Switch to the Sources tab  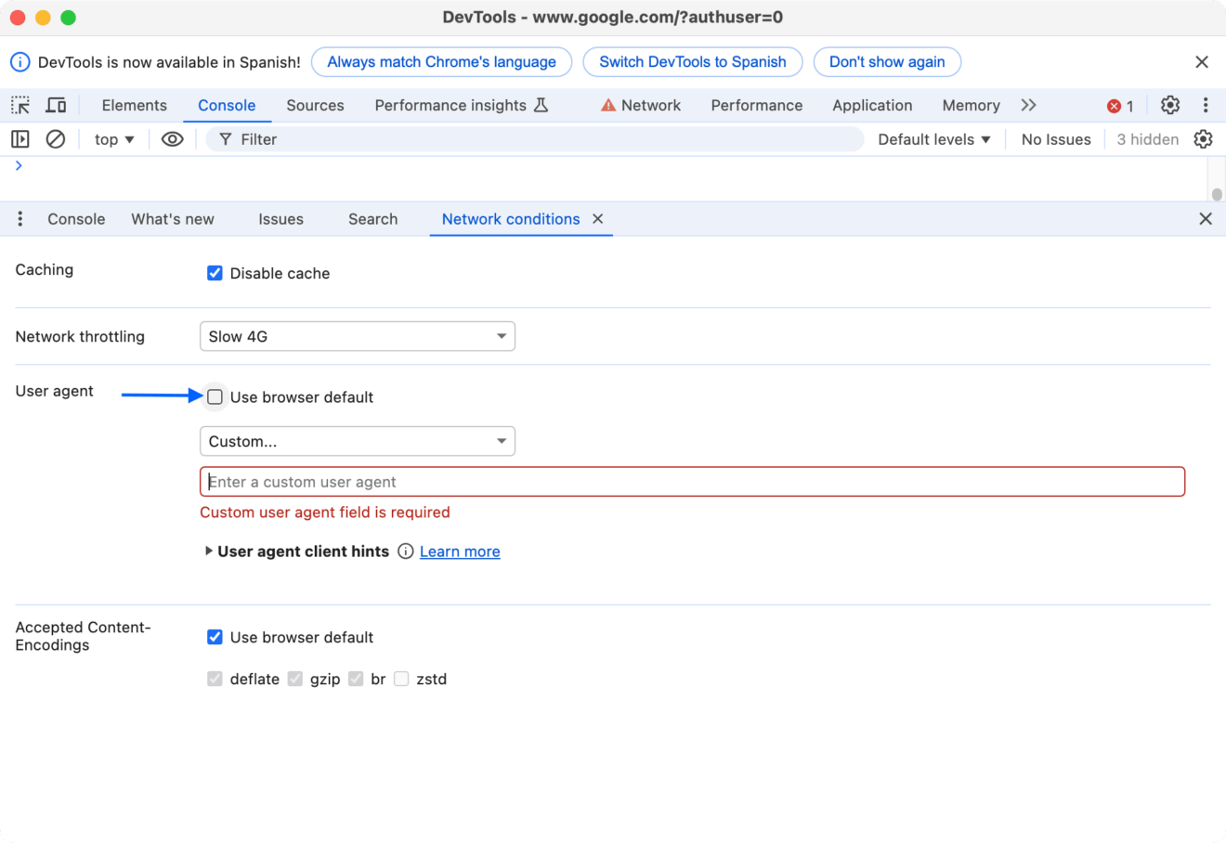coord(315,106)
